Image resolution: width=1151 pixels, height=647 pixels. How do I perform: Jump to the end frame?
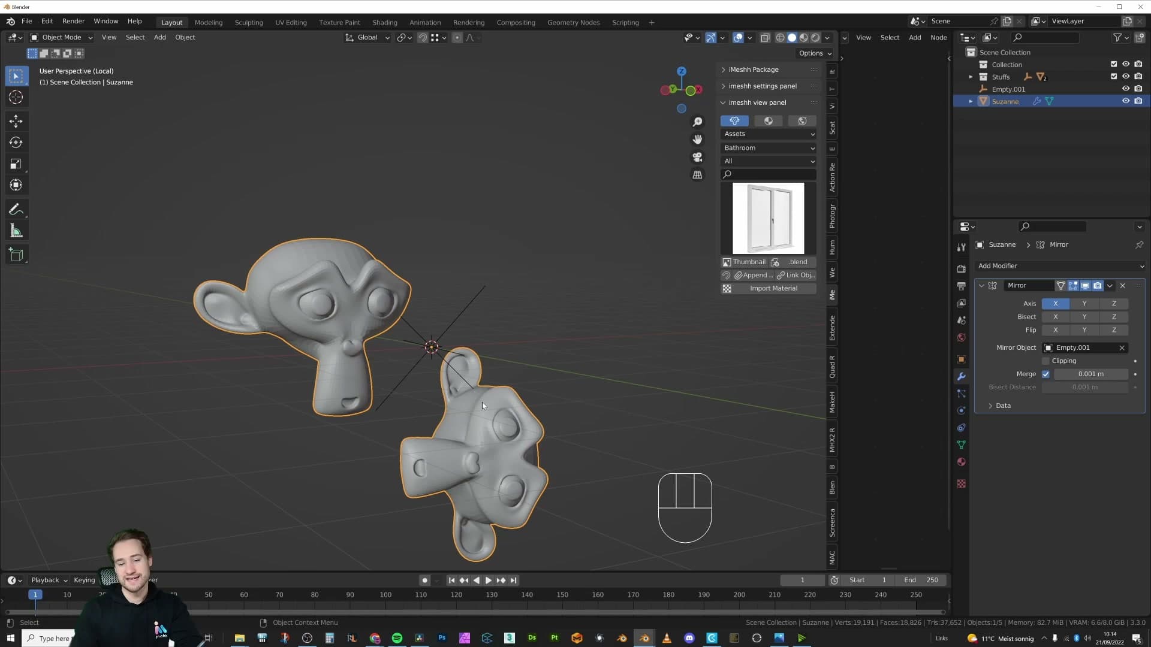pyautogui.click(x=514, y=581)
